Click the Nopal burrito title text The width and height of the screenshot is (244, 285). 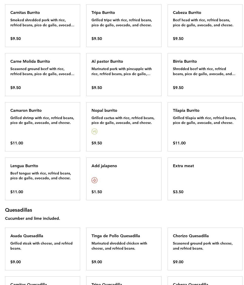pyautogui.click(x=104, y=110)
